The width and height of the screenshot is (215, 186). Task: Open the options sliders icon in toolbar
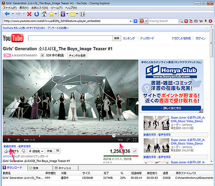pos(83,14)
